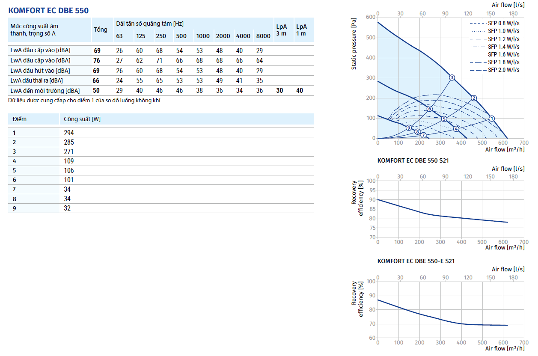Click the power value 101
The height and width of the screenshot is (356, 538).
pyautogui.click(x=68, y=180)
